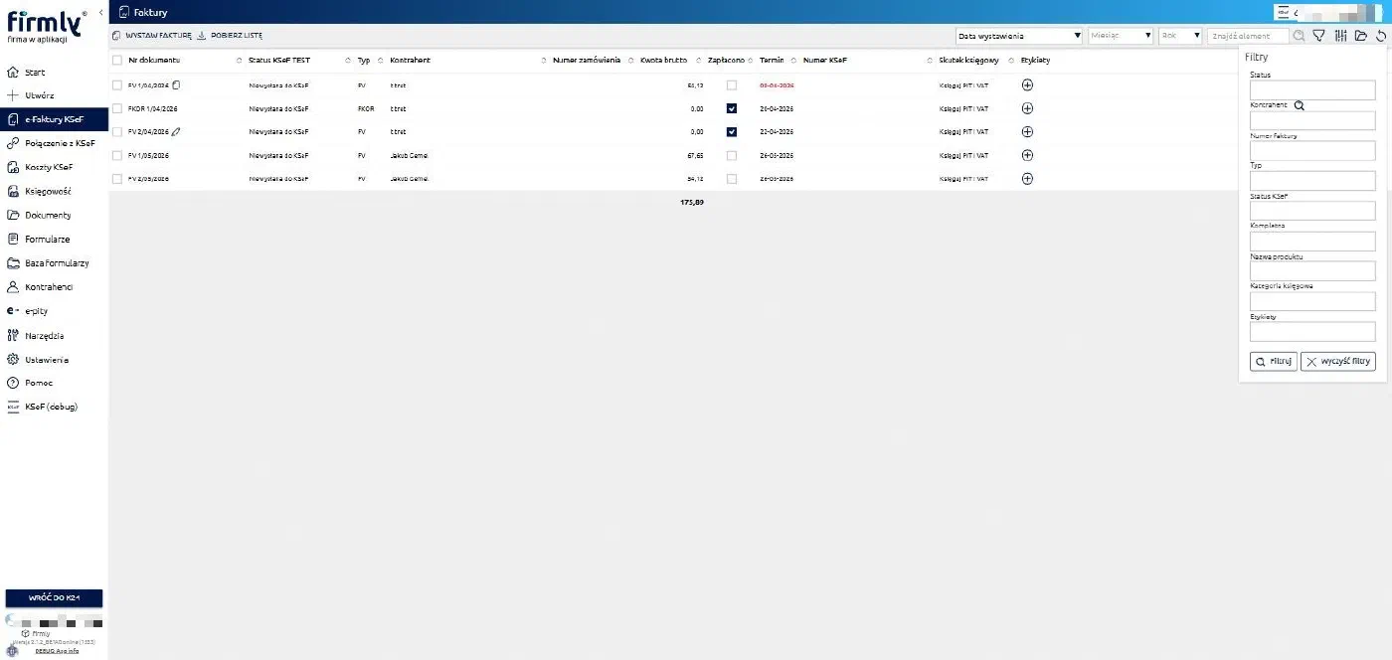Image resolution: width=1392 pixels, height=660 pixels.
Task: Uncheck Zapłacono for FKOR 1/04/2026
Action: [x=732, y=108]
